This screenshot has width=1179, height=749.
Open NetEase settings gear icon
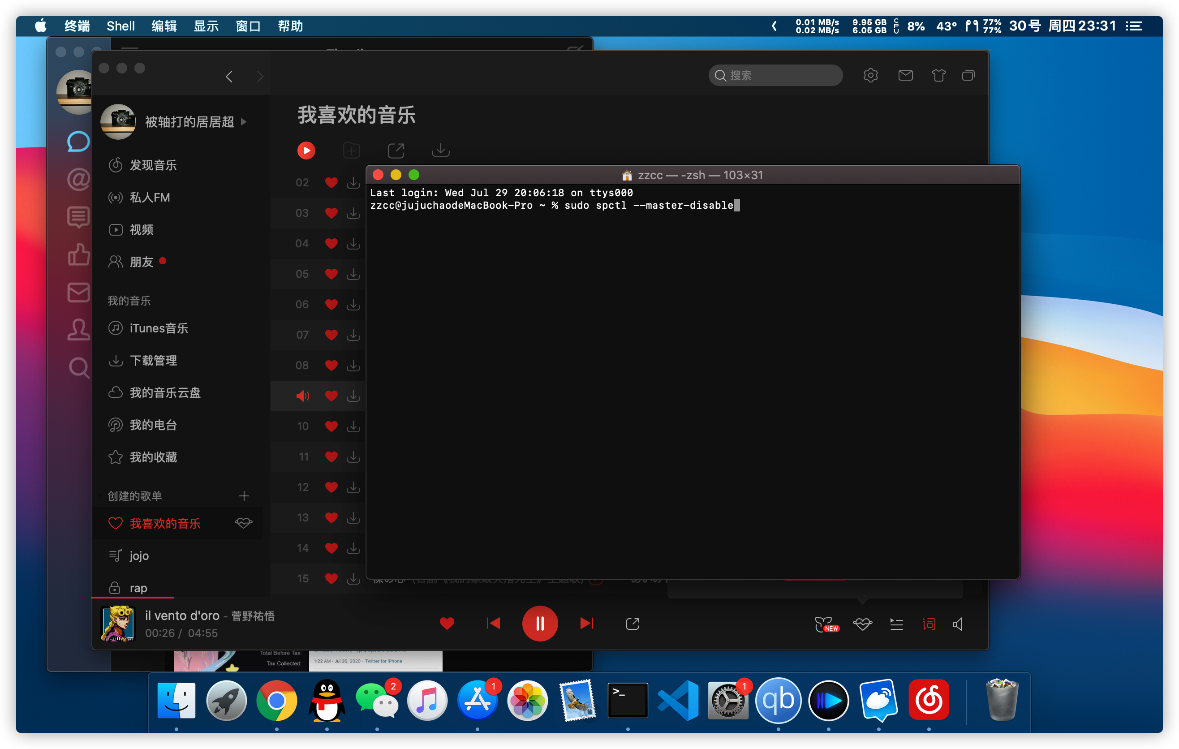[x=870, y=75]
